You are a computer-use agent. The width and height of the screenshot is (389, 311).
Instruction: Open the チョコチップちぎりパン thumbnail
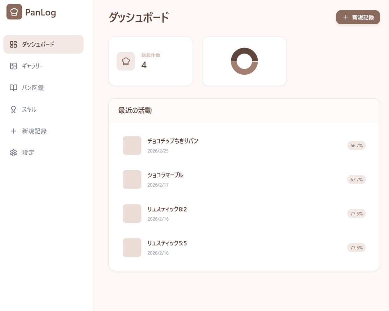[132, 145]
